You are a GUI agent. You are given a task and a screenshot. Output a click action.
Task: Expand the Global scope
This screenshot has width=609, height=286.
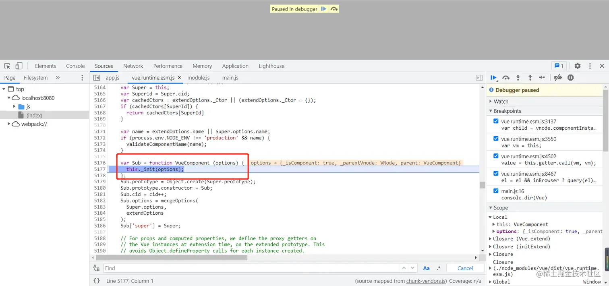pyautogui.click(x=491, y=282)
